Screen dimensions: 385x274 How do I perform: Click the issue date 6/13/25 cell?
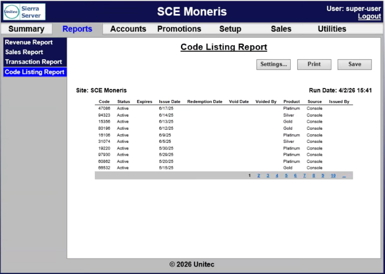point(166,122)
